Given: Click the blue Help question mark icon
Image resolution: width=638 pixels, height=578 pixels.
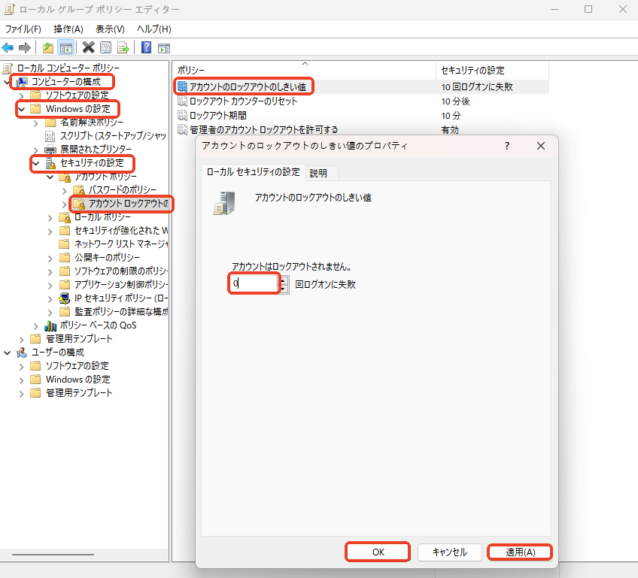Looking at the screenshot, I should [x=146, y=48].
